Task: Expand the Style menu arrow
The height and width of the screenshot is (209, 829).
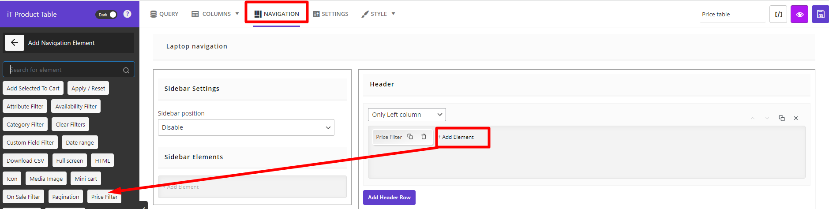Action: click(393, 14)
